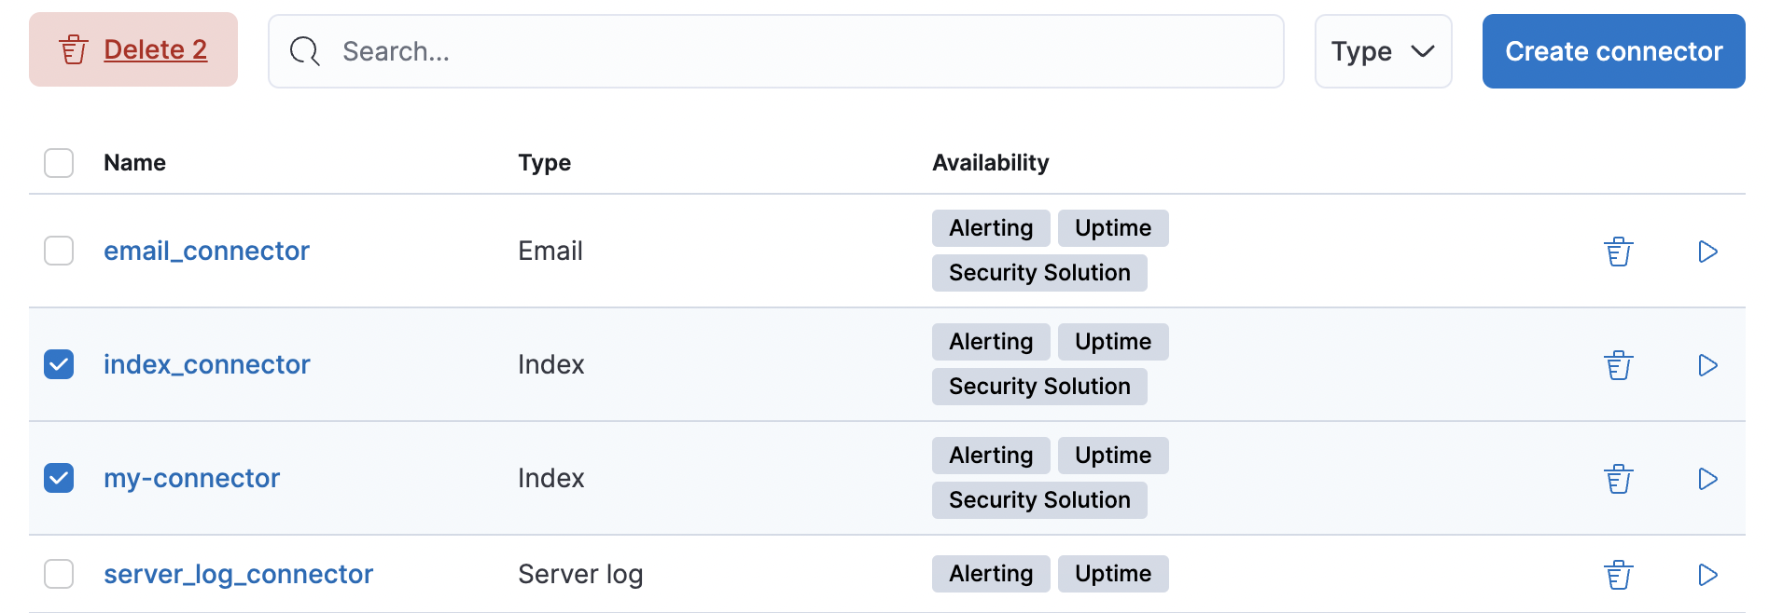Delete my-connector using its trash icon
The height and width of the screenshot is (613, 1769).
1619,479
